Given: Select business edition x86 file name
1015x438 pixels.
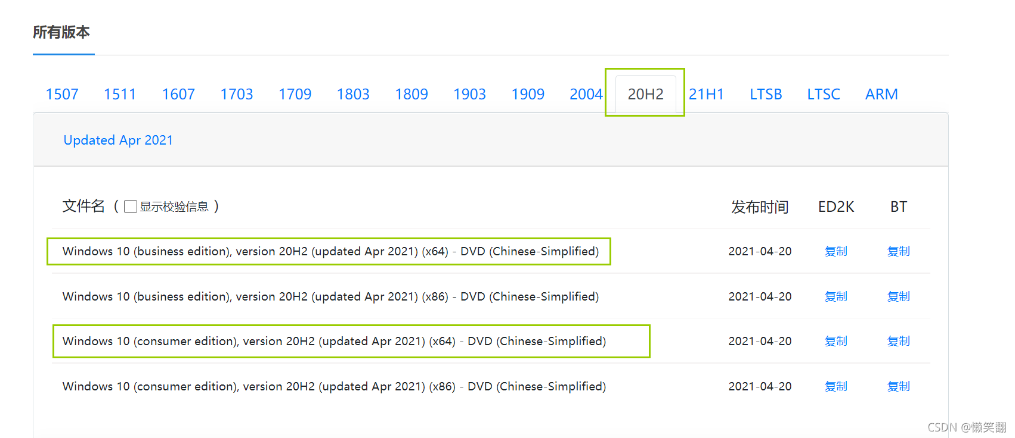Looking at the screenshot, I should [x=330, y=296].
